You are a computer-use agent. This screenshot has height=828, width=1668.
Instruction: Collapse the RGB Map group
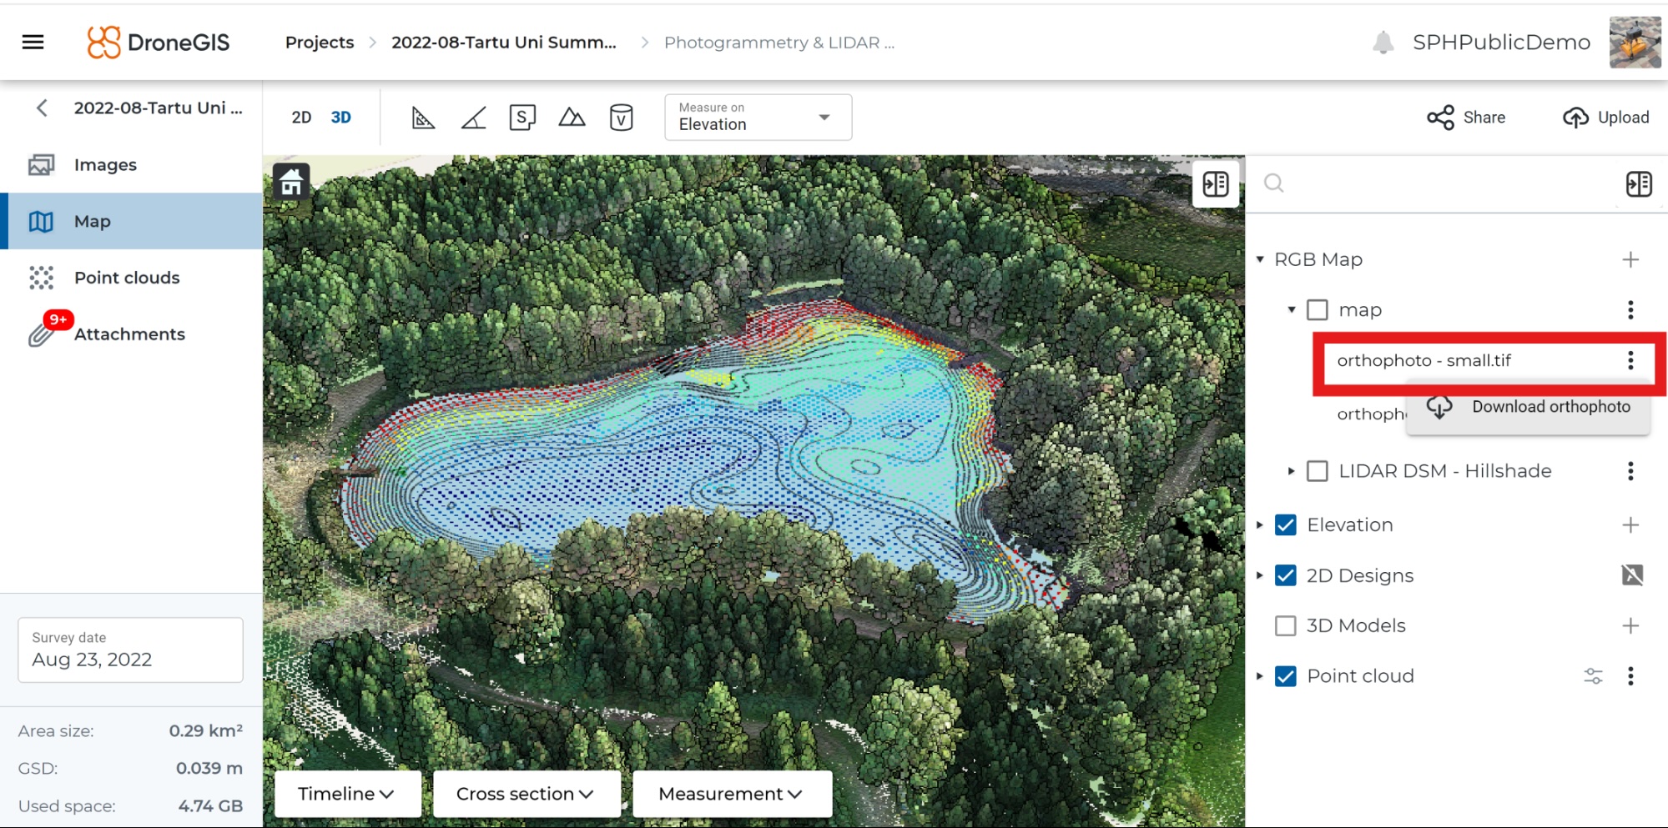tap(1260, 259)
